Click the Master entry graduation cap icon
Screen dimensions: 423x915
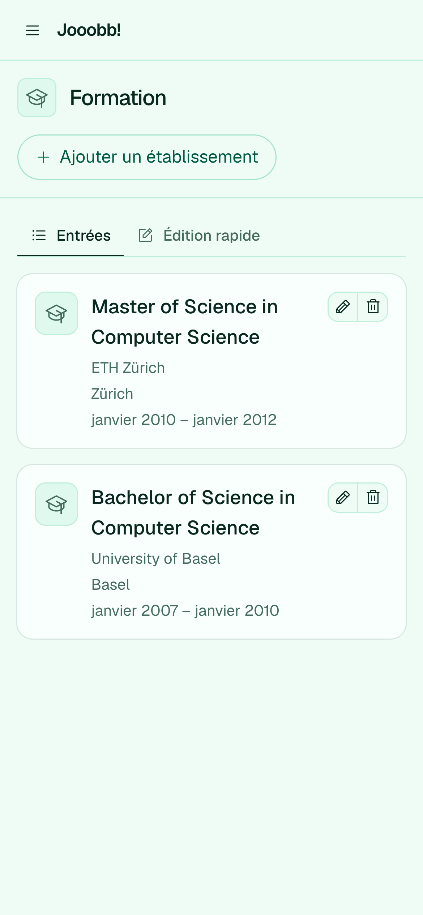point(56,313)
